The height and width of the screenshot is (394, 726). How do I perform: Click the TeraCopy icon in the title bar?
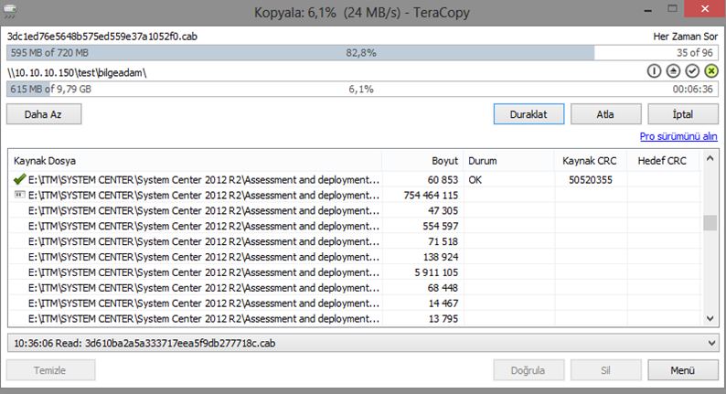tap(10, 11)
